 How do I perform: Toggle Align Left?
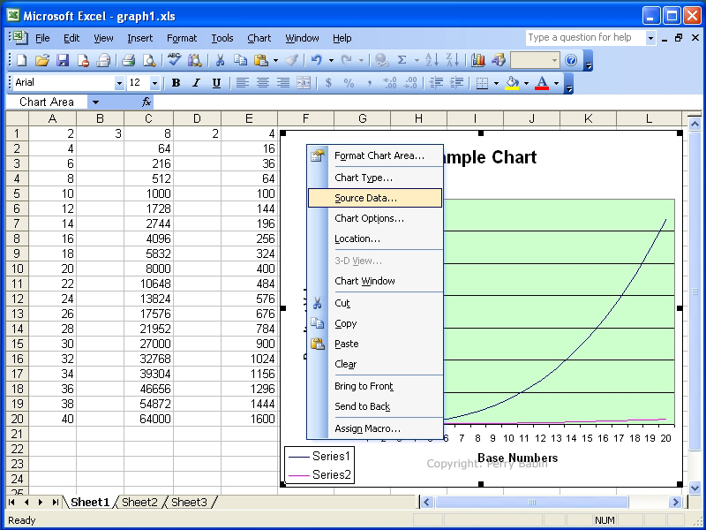click(242, 83)
